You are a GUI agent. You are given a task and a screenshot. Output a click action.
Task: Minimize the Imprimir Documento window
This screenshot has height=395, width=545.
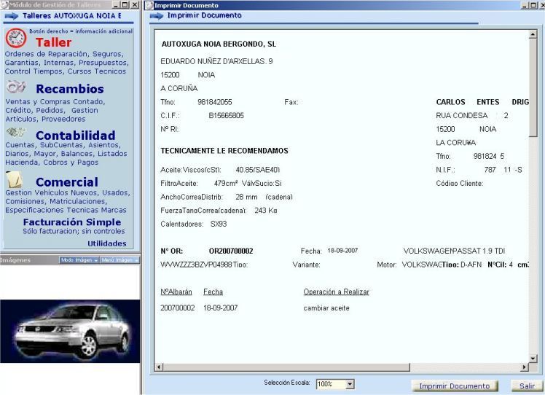[524, 5]
